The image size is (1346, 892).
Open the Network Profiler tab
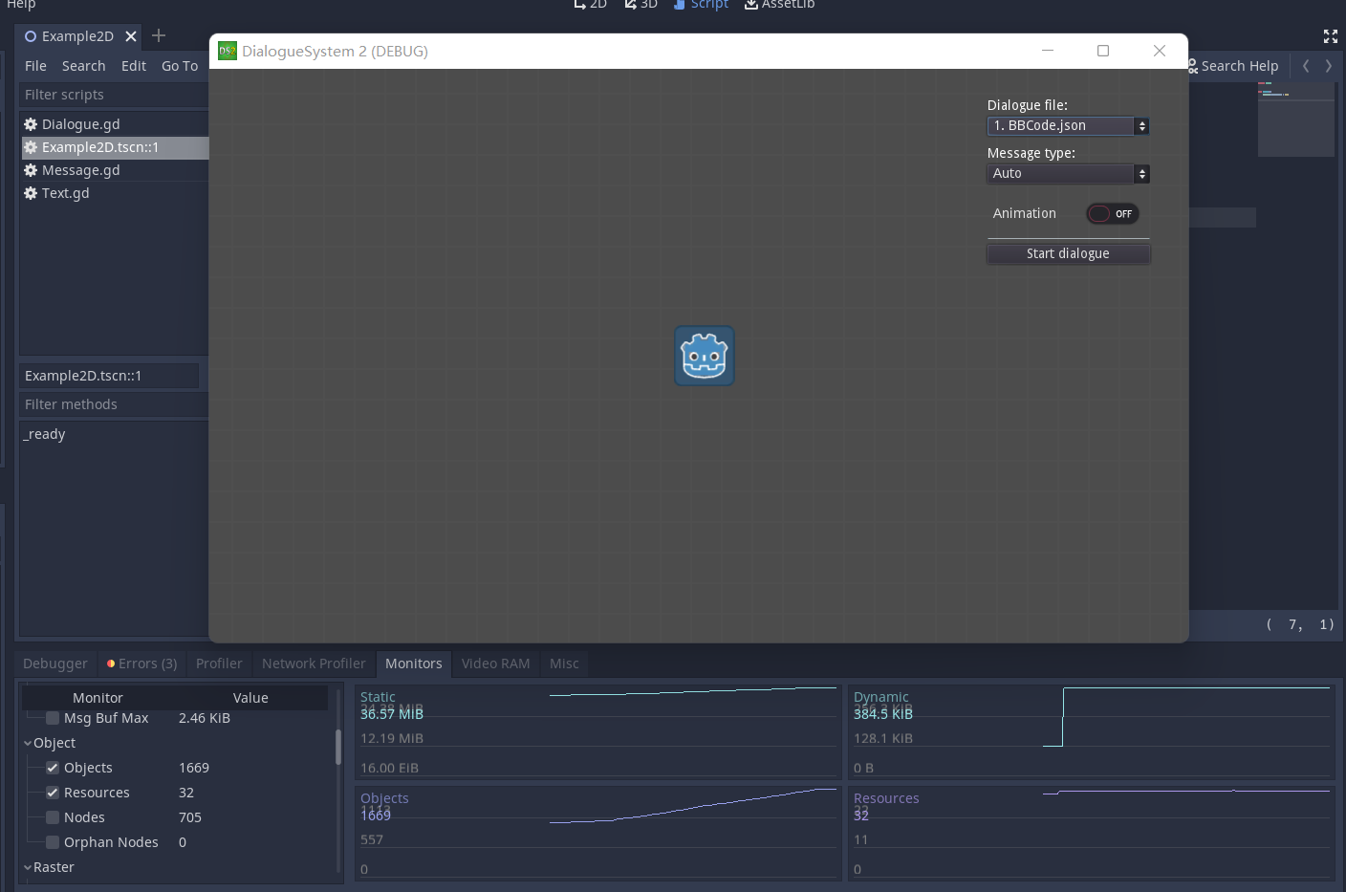coord(314,664)
